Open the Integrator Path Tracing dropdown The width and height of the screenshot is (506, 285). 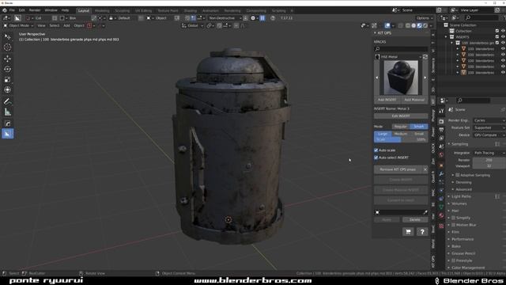tap(489, 153)
